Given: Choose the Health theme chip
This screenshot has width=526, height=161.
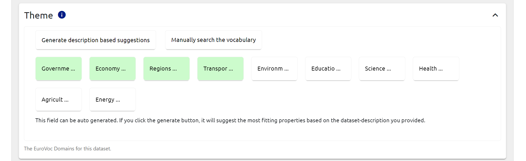Looking at the screenshot, I should [x=436, y=69].
